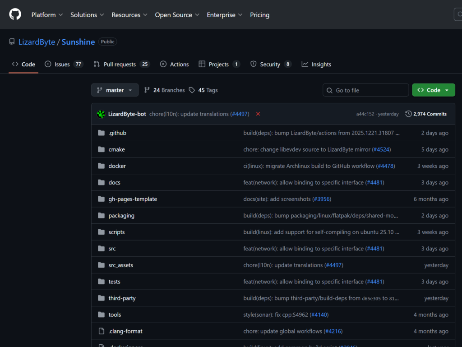This screenshot has width=462, height=347.
Task: Click the .github folder icon
Action: (x=101, y=133)
